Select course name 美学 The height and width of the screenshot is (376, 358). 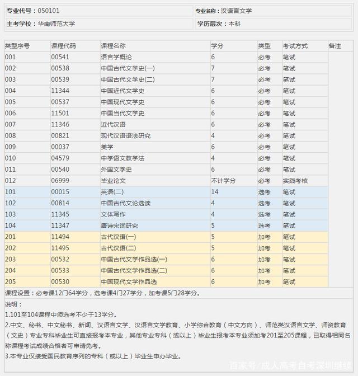tap(107, 147)
